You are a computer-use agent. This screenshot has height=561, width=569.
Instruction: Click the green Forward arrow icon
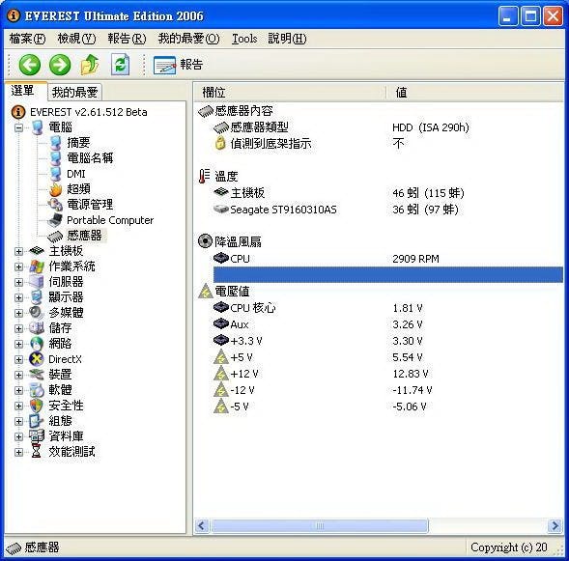tap(60, 65)
